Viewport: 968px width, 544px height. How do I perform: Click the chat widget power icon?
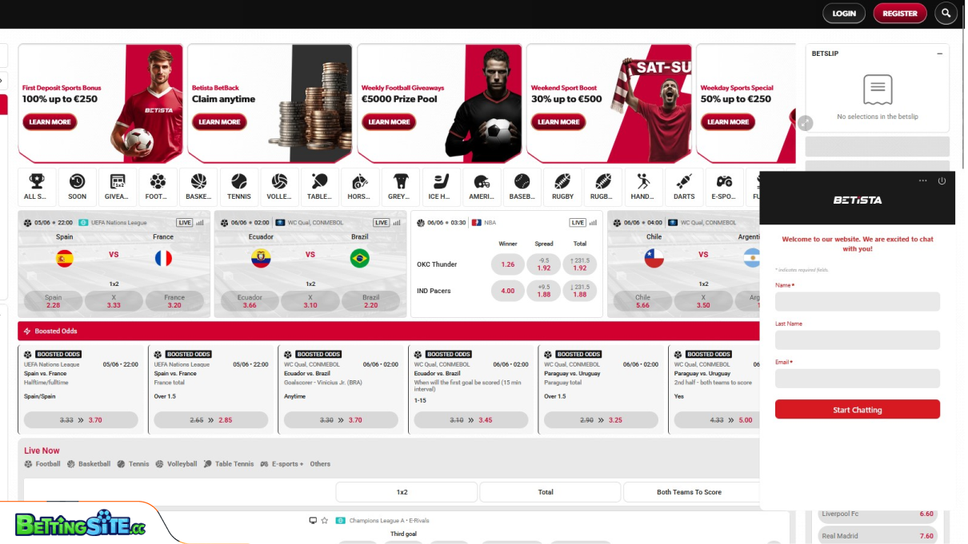[942, 181]
